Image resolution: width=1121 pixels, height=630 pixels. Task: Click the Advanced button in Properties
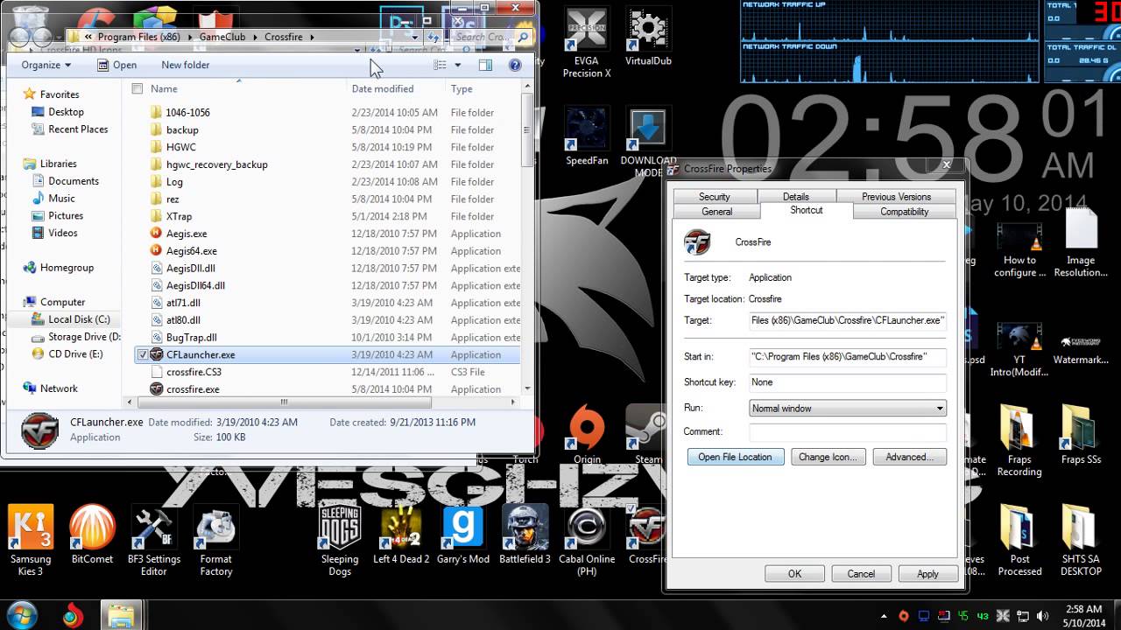(909, 457)
